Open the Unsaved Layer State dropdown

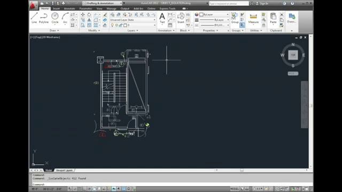pos(133,20)
